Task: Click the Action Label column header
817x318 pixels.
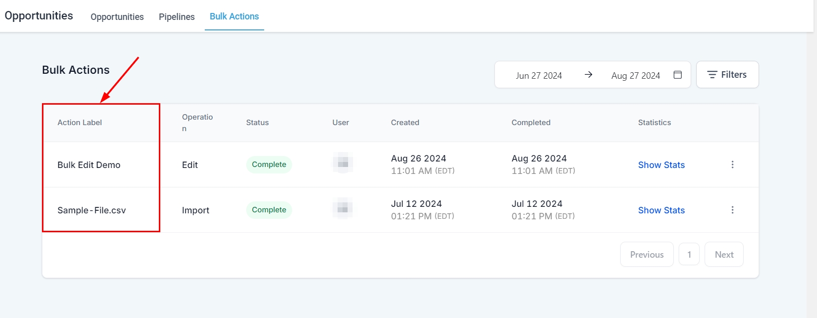Action: (x=79, y=123)
